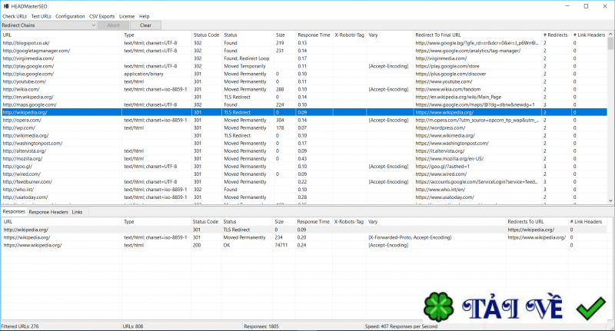Sort upper table by URL column header

click(61, 35)
